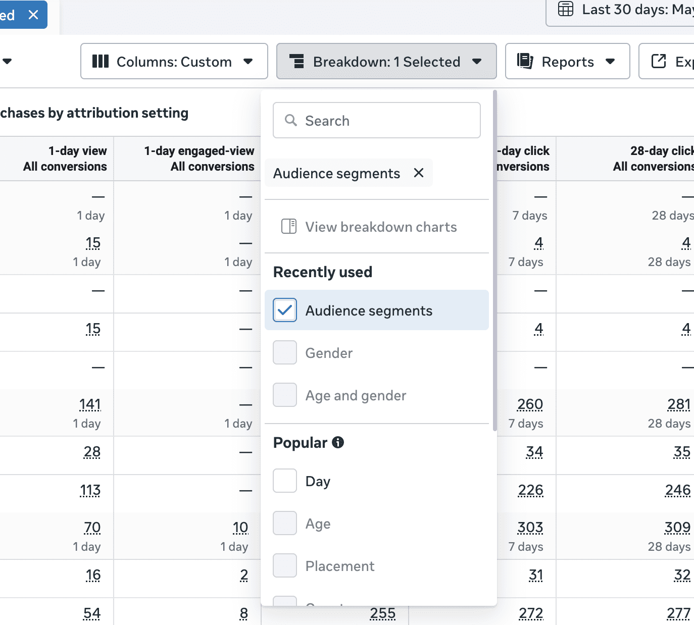694x625 pixels.
Task: Enable the Day breakdown checkbox
Action: click(285, 481)
